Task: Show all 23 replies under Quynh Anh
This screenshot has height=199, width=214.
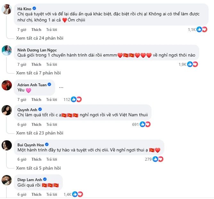Action: click(x=39, y=133)
